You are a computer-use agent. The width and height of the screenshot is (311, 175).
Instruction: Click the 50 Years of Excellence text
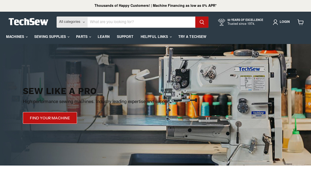click(x=245, y=20)
